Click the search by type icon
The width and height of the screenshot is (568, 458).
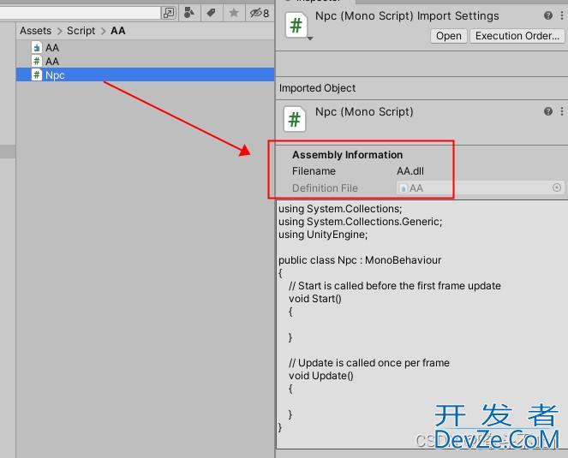(x=189, y=13)
